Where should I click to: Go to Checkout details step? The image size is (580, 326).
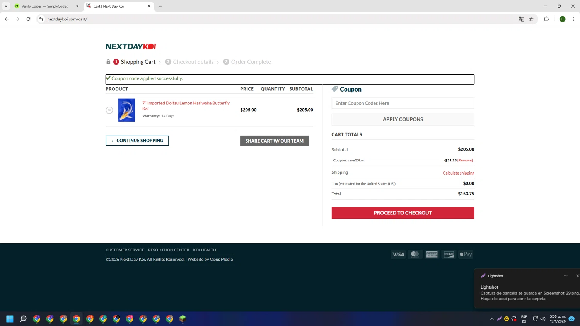pos(189,62)
